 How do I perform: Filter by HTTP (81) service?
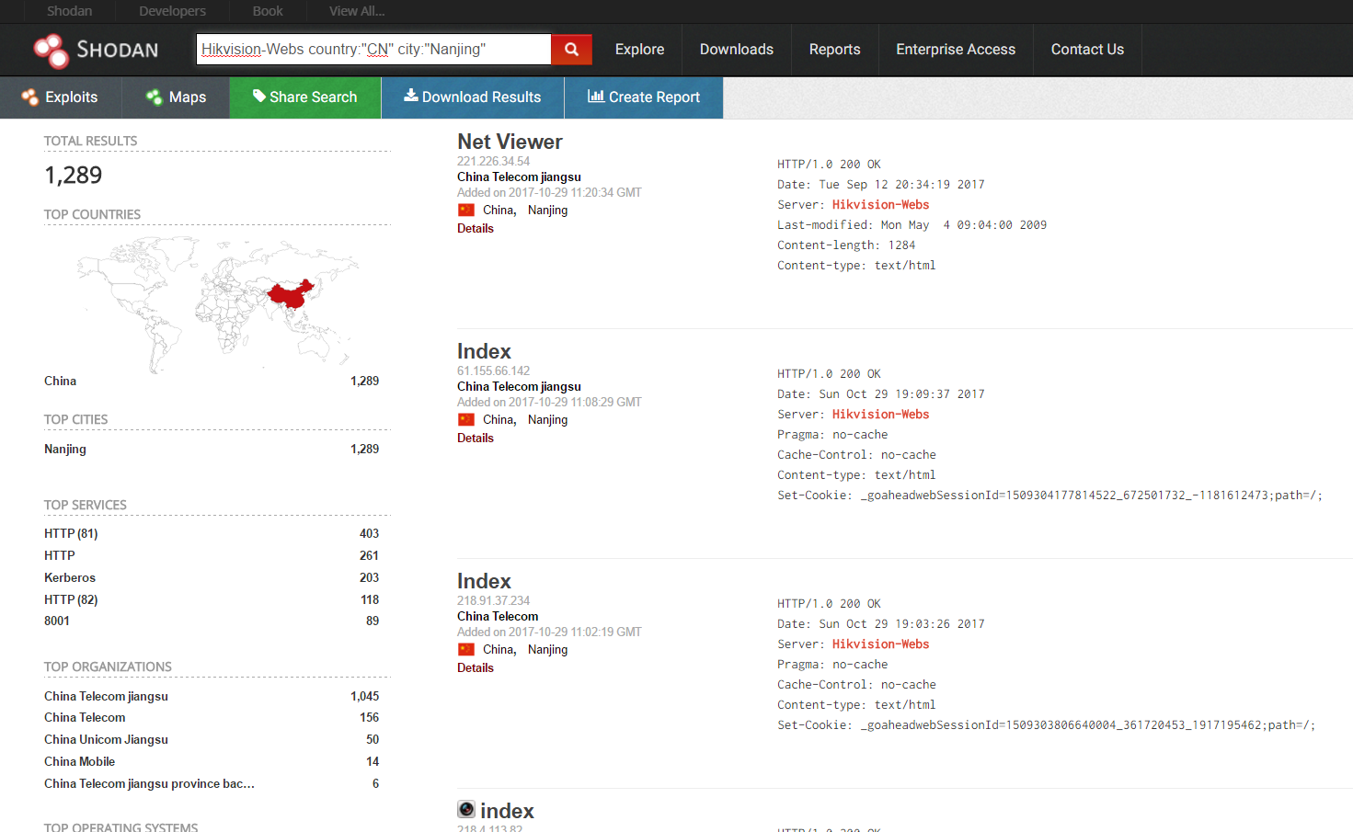71,533
